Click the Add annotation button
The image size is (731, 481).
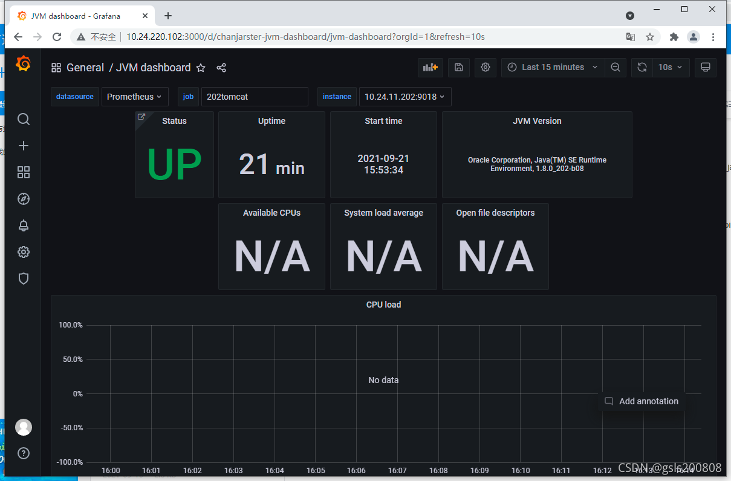coord(642,401)
